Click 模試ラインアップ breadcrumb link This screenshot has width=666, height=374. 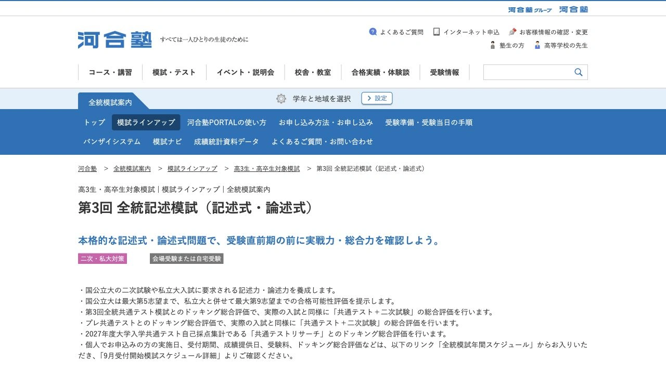point(193,169)
